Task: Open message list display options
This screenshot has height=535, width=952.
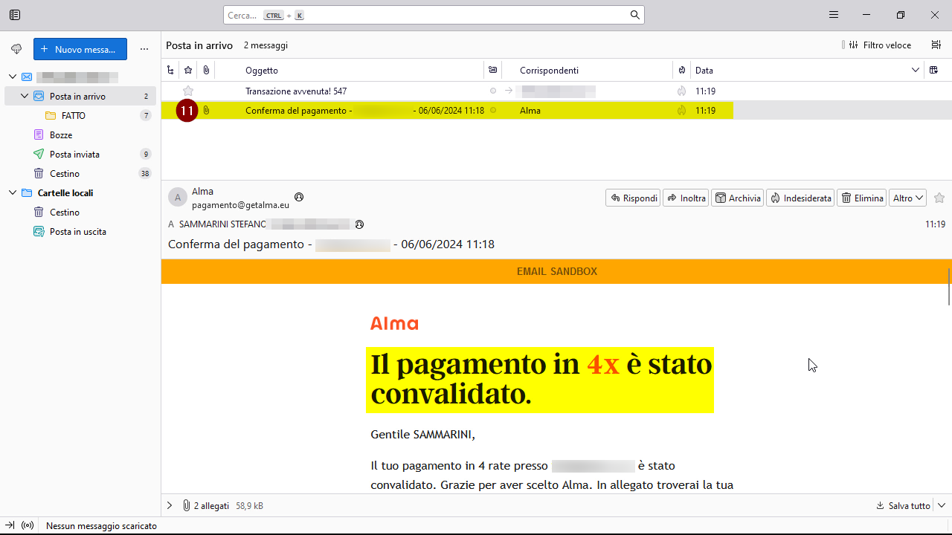Action: click(936, 45)
